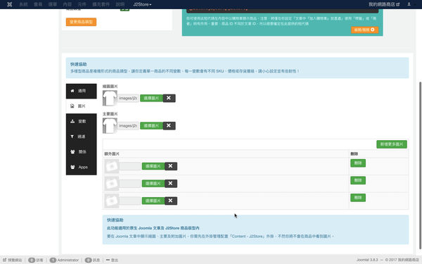This screenshot has height=264, width=422.
Task: Select the 圖片 (Images) tab
Action: pyautogui.click(x=82, y=106)
